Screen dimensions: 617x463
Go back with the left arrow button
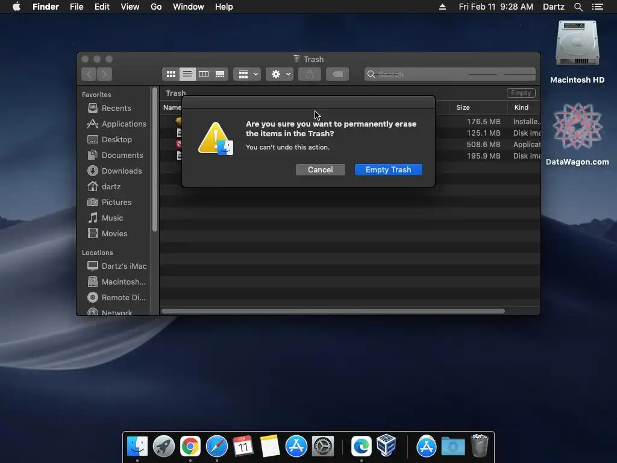(x=89, y=74)
